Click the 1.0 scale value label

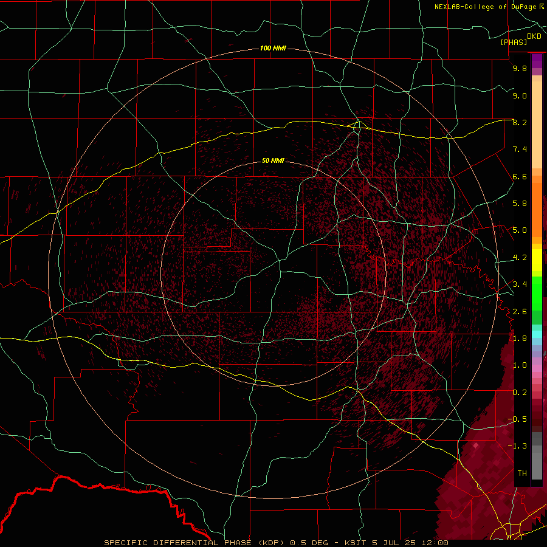point(520,365)
